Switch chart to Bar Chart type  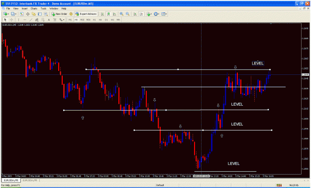pos(103,14)
